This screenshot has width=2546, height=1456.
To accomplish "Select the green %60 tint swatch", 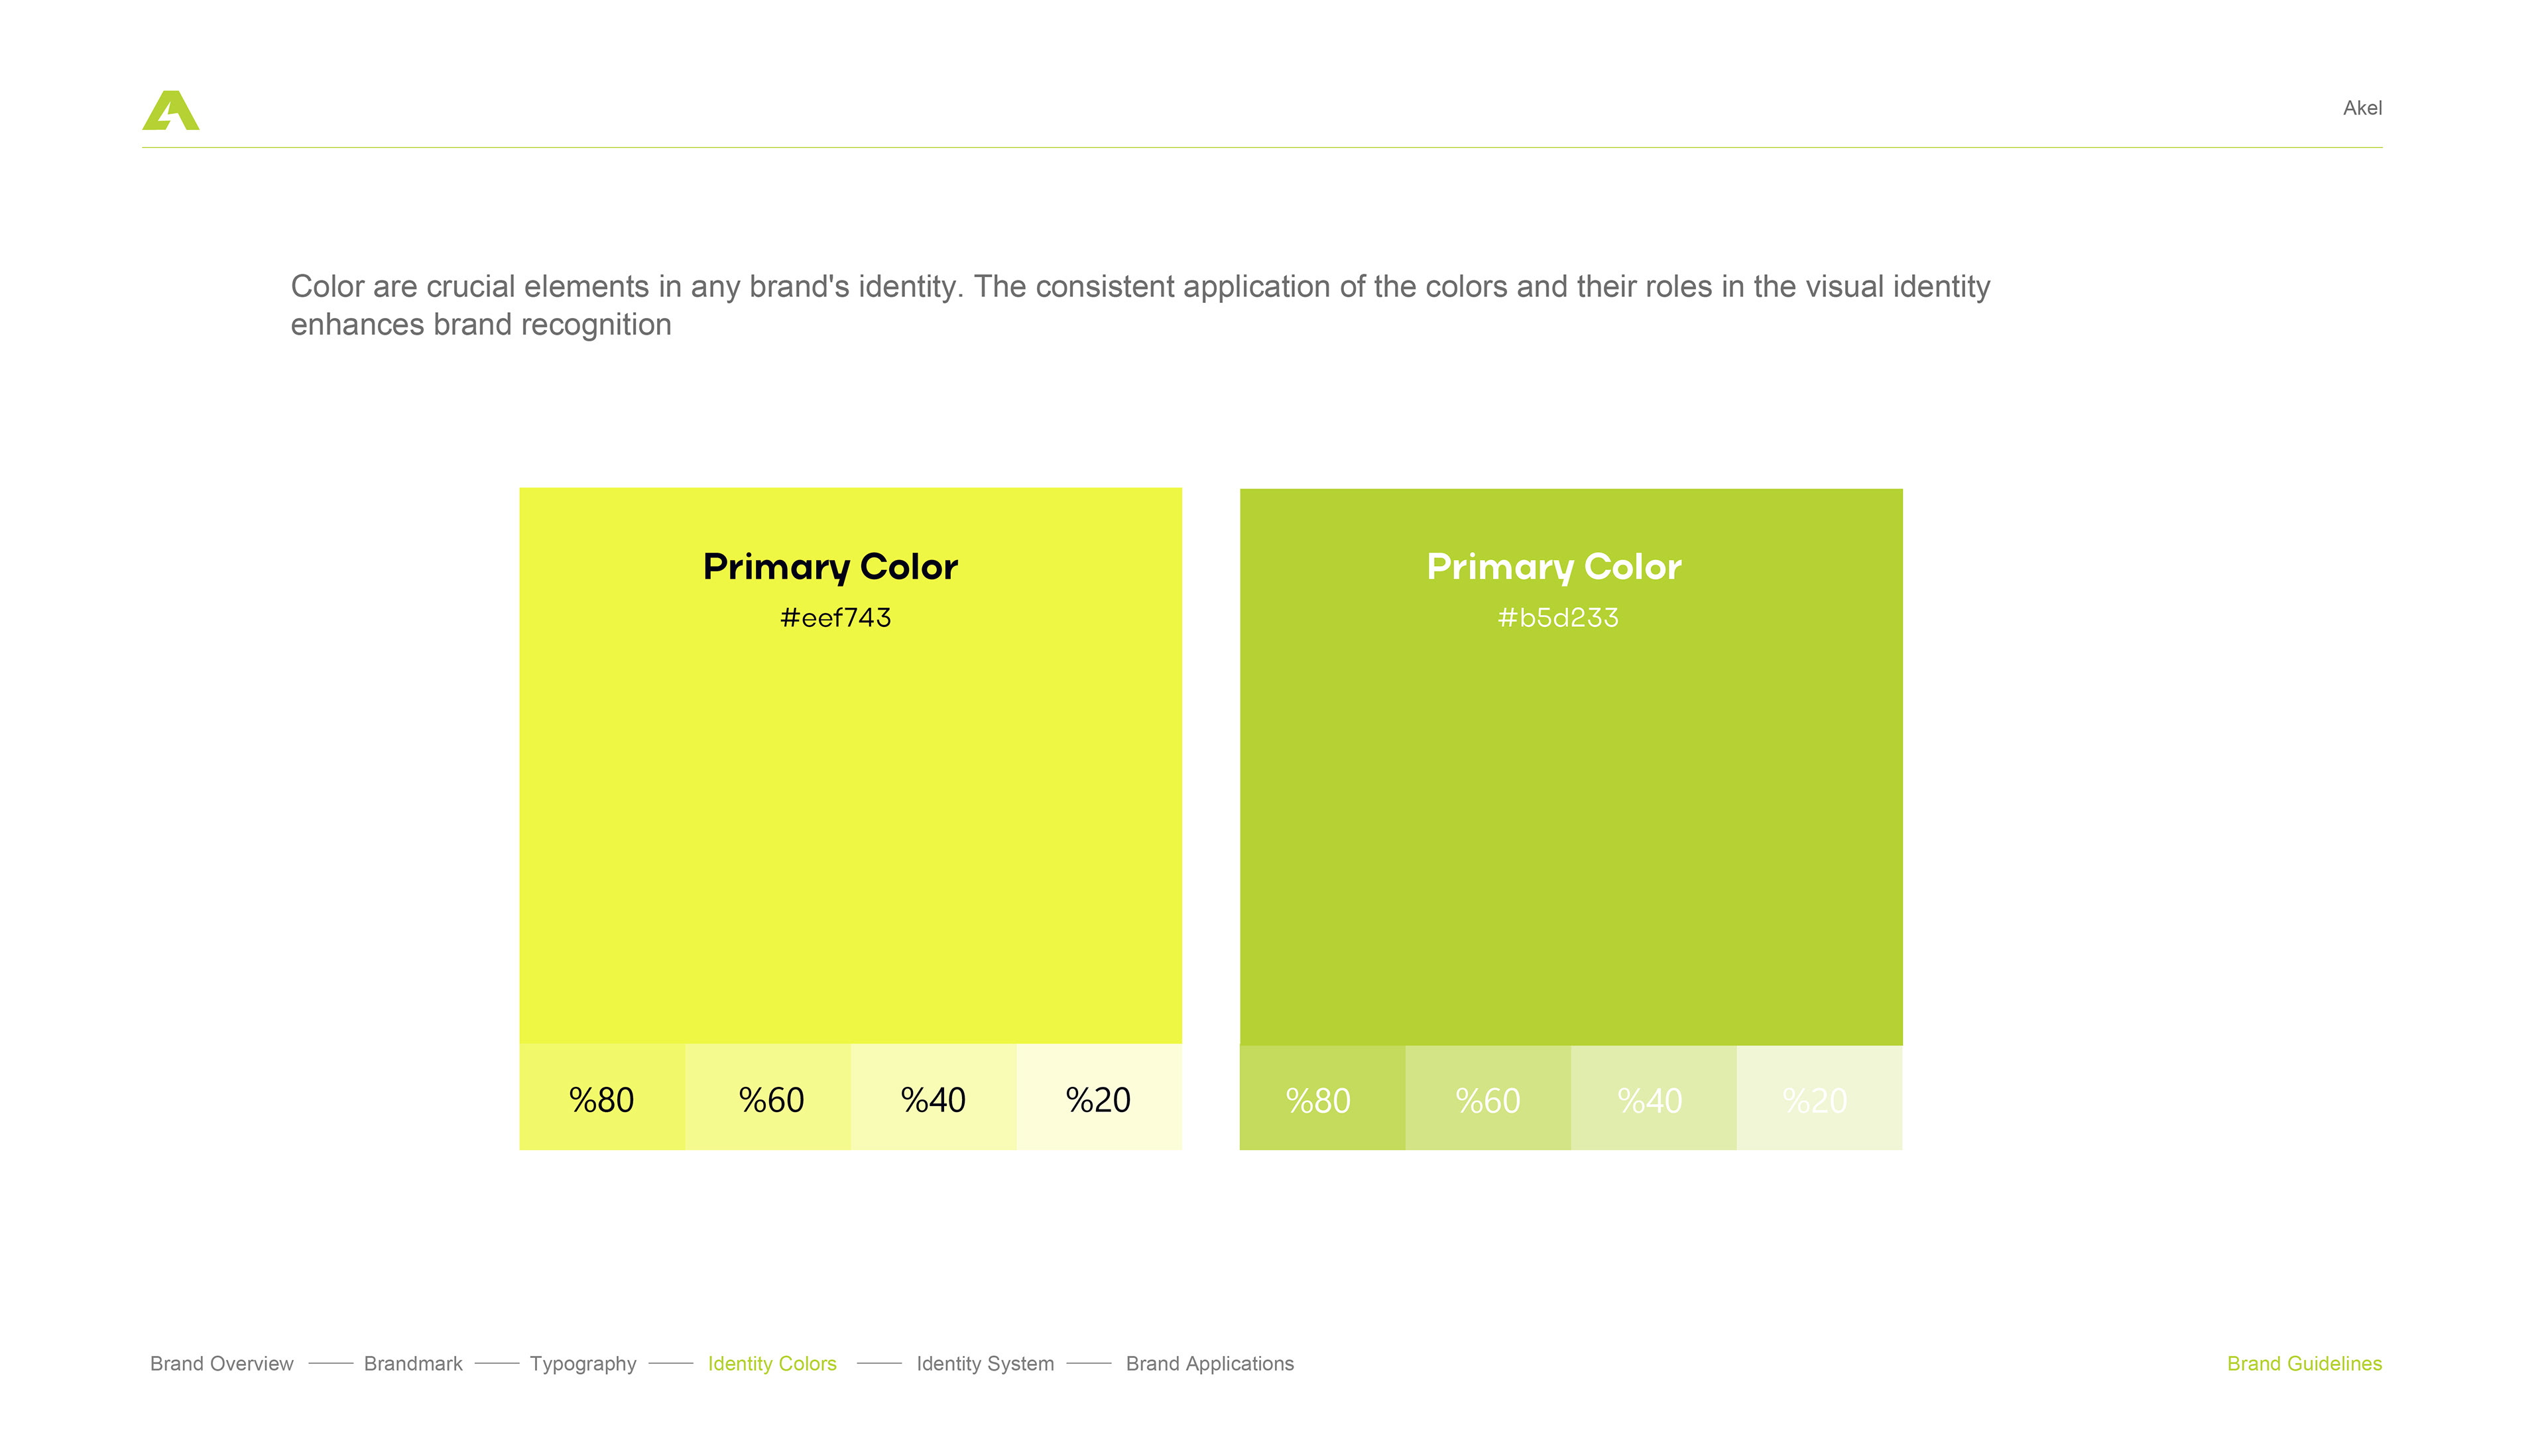I will pos(1488,1098).
